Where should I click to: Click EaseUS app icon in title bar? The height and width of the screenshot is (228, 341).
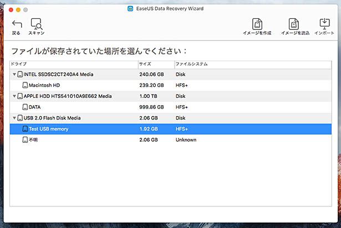pos(130,9)
